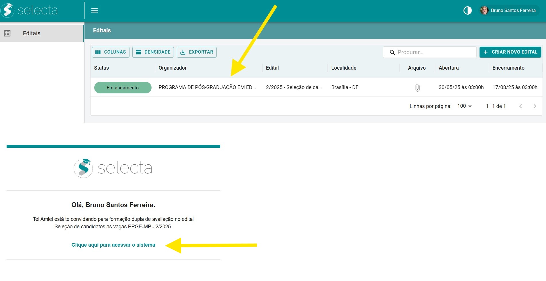
Task: Open the EXPORTAR export menu
Action: (x=197, y=52)
